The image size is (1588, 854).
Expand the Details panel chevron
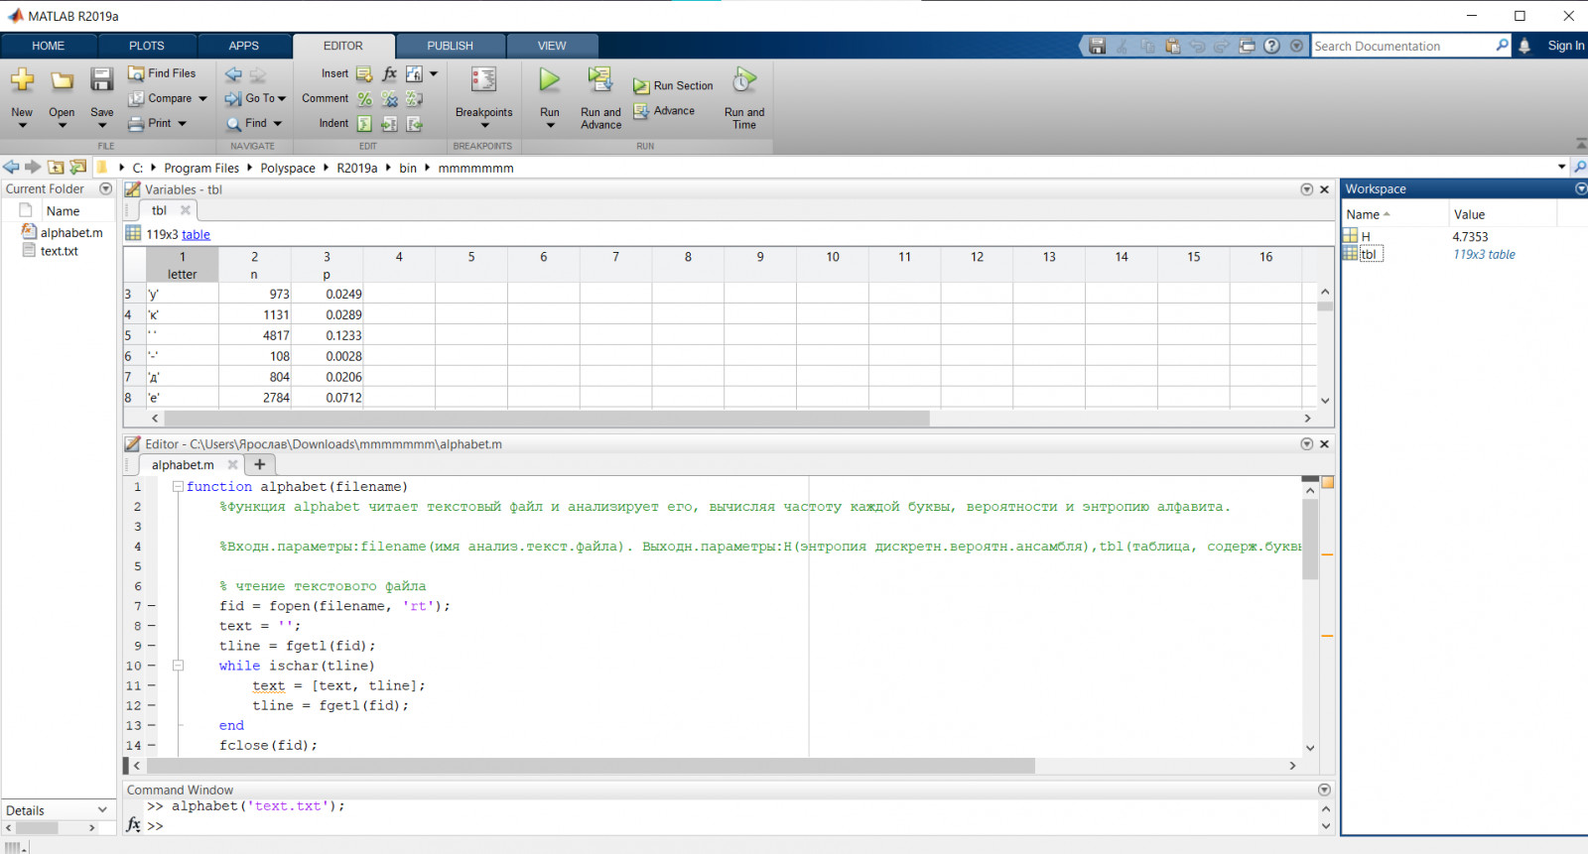coord(102,810)
